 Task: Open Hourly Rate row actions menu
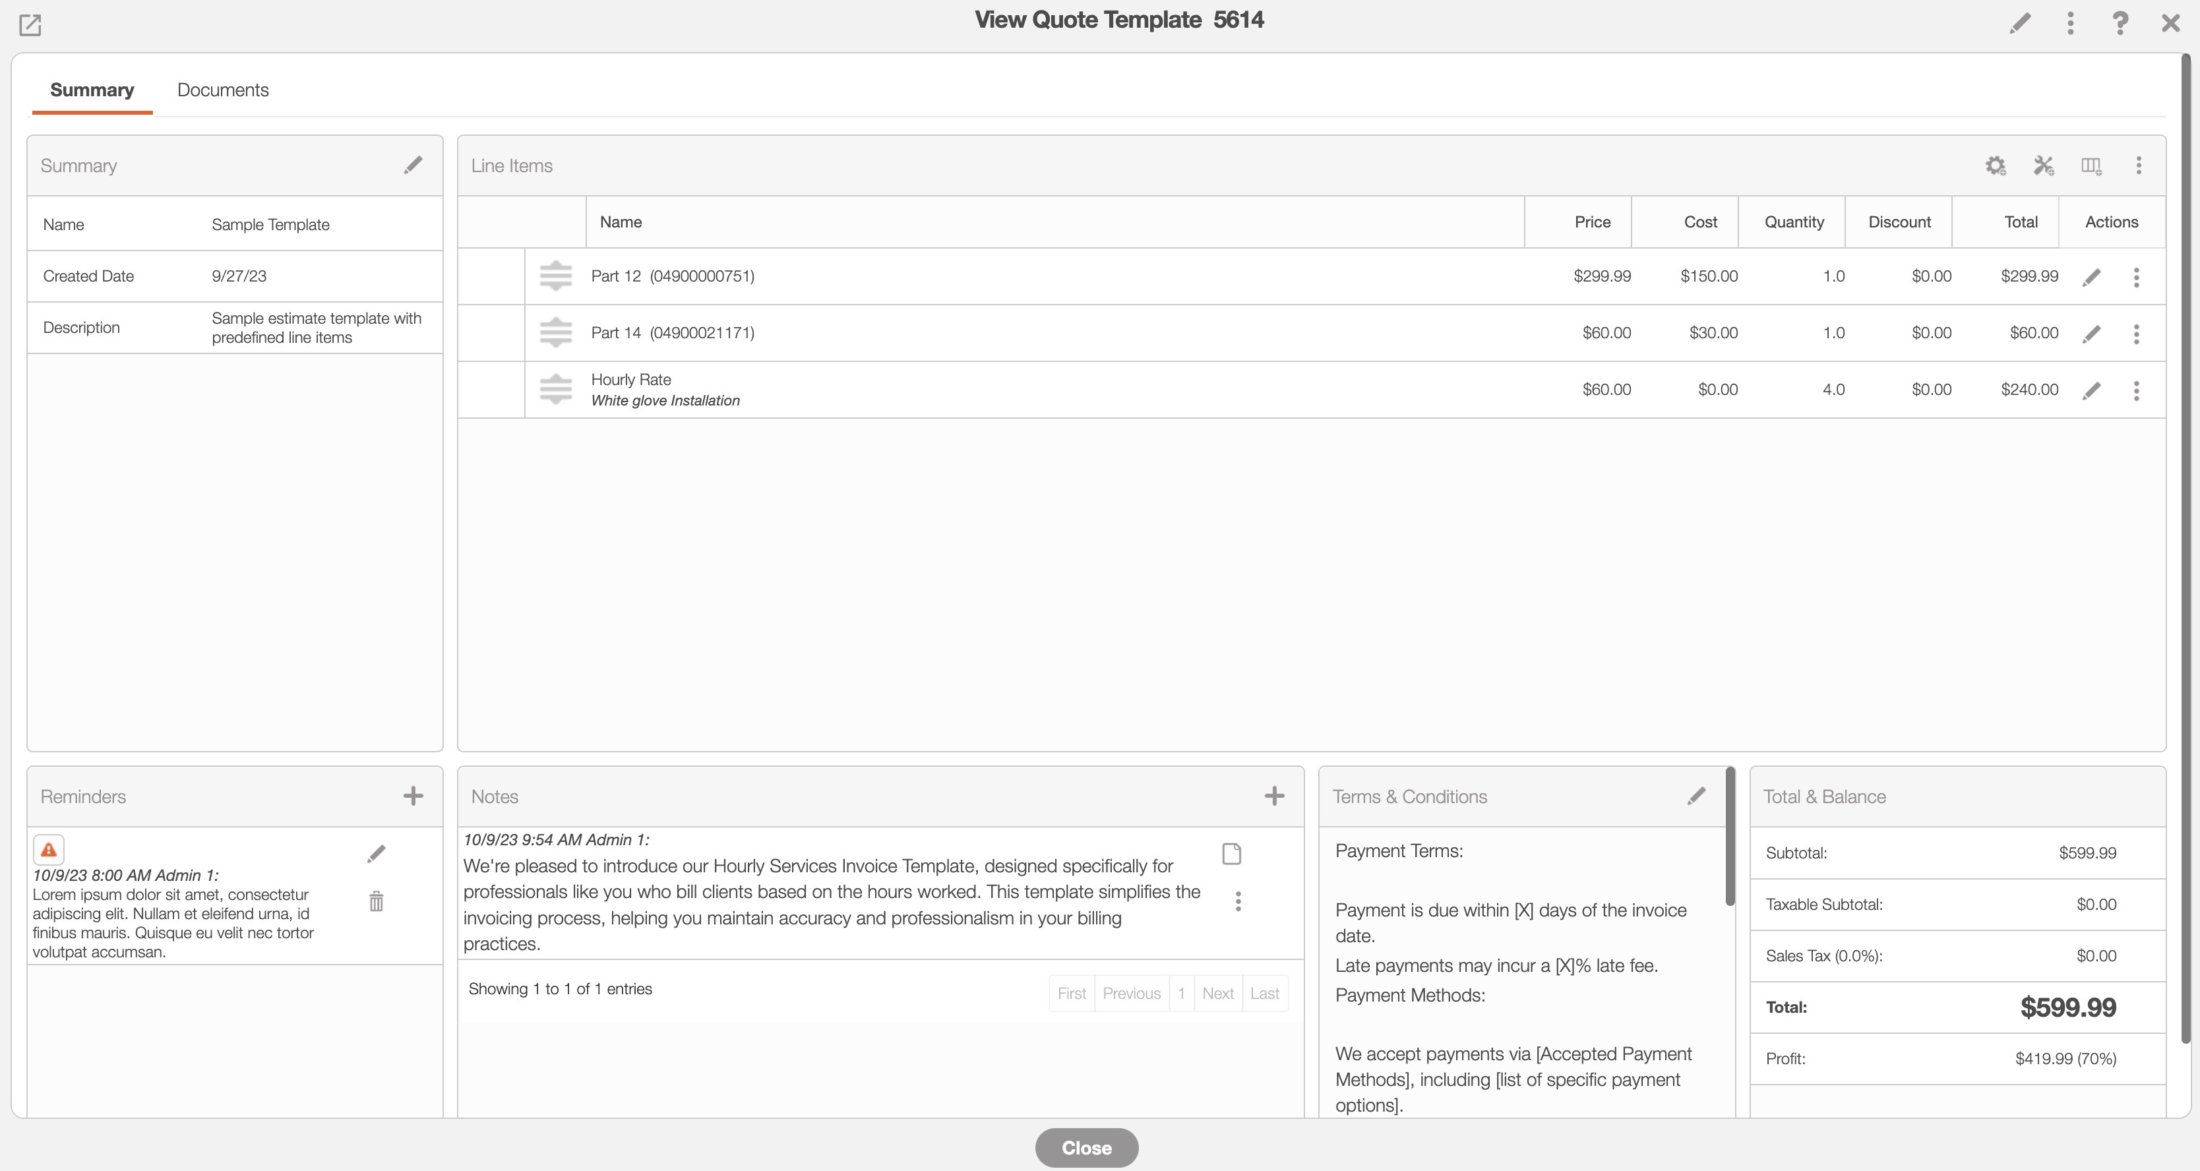(2136, 390)
